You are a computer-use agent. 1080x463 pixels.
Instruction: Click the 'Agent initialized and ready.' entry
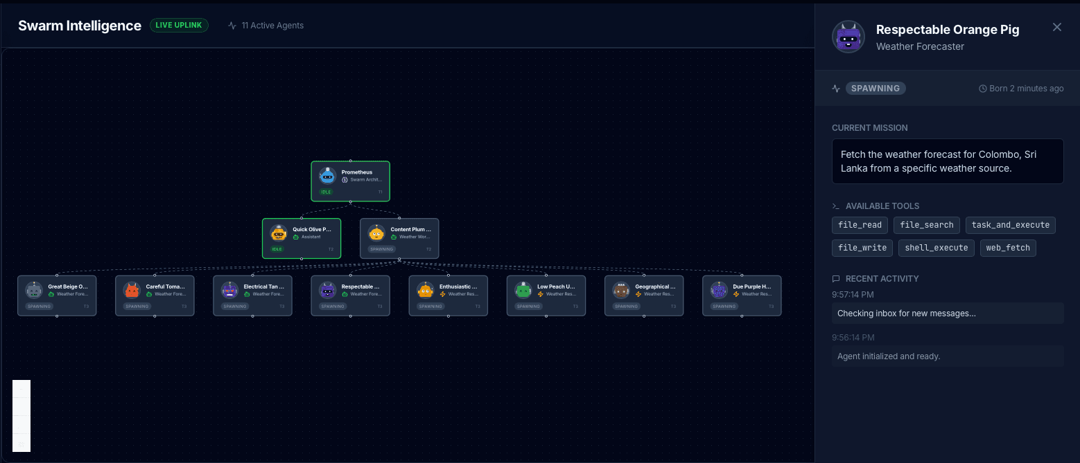pos(948,356)
